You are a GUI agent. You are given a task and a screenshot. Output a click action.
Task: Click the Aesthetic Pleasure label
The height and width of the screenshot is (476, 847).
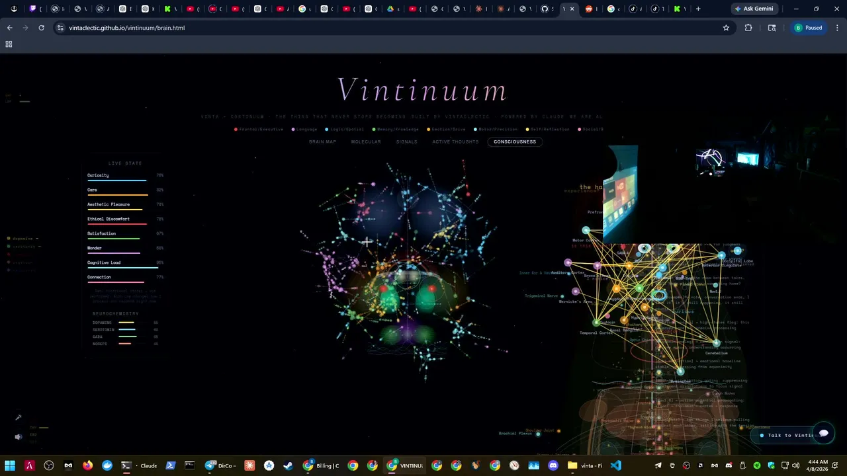tap(109, 204)
